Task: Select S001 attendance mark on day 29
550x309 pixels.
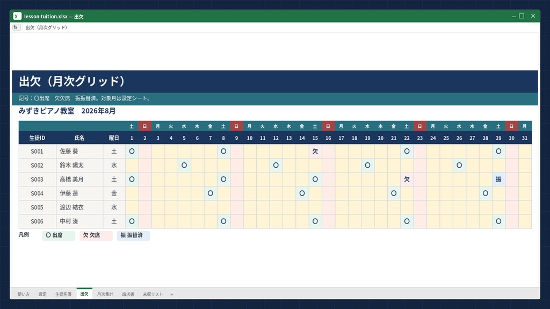Action: 498,152
